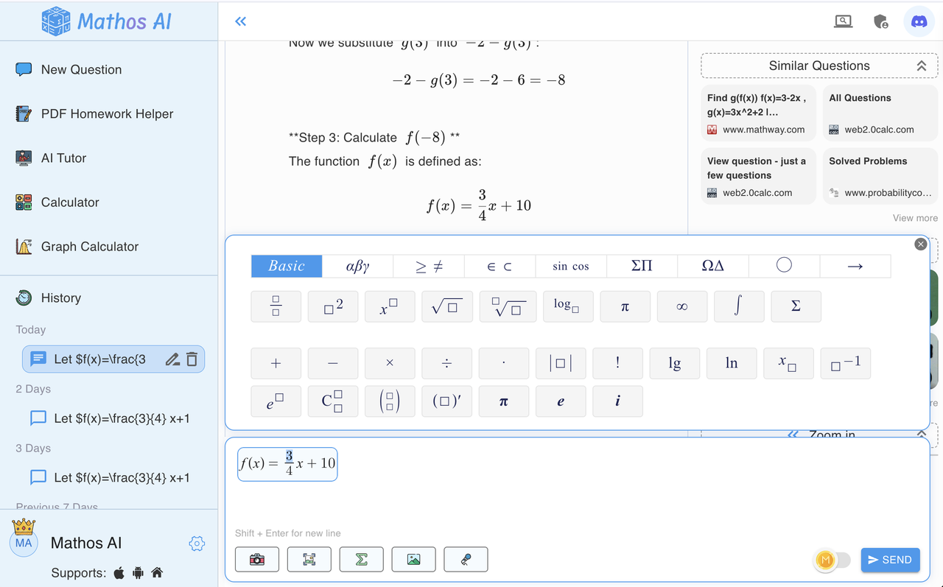Screen dimensions: 943x587
Task: Upload an image from gallery
Action: [x=413, y=559]
